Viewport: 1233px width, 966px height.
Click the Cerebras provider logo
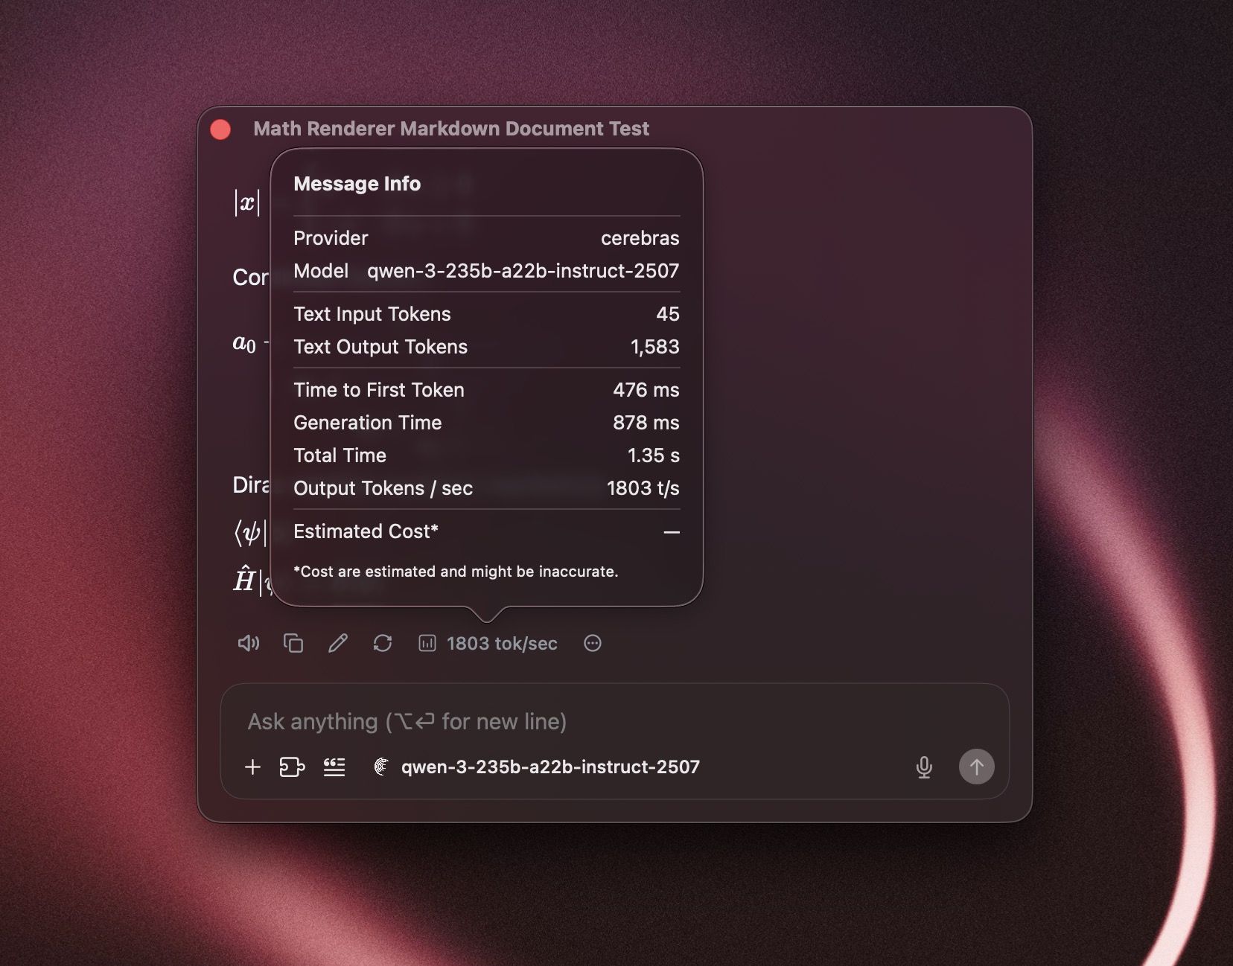tap(381, 767)
